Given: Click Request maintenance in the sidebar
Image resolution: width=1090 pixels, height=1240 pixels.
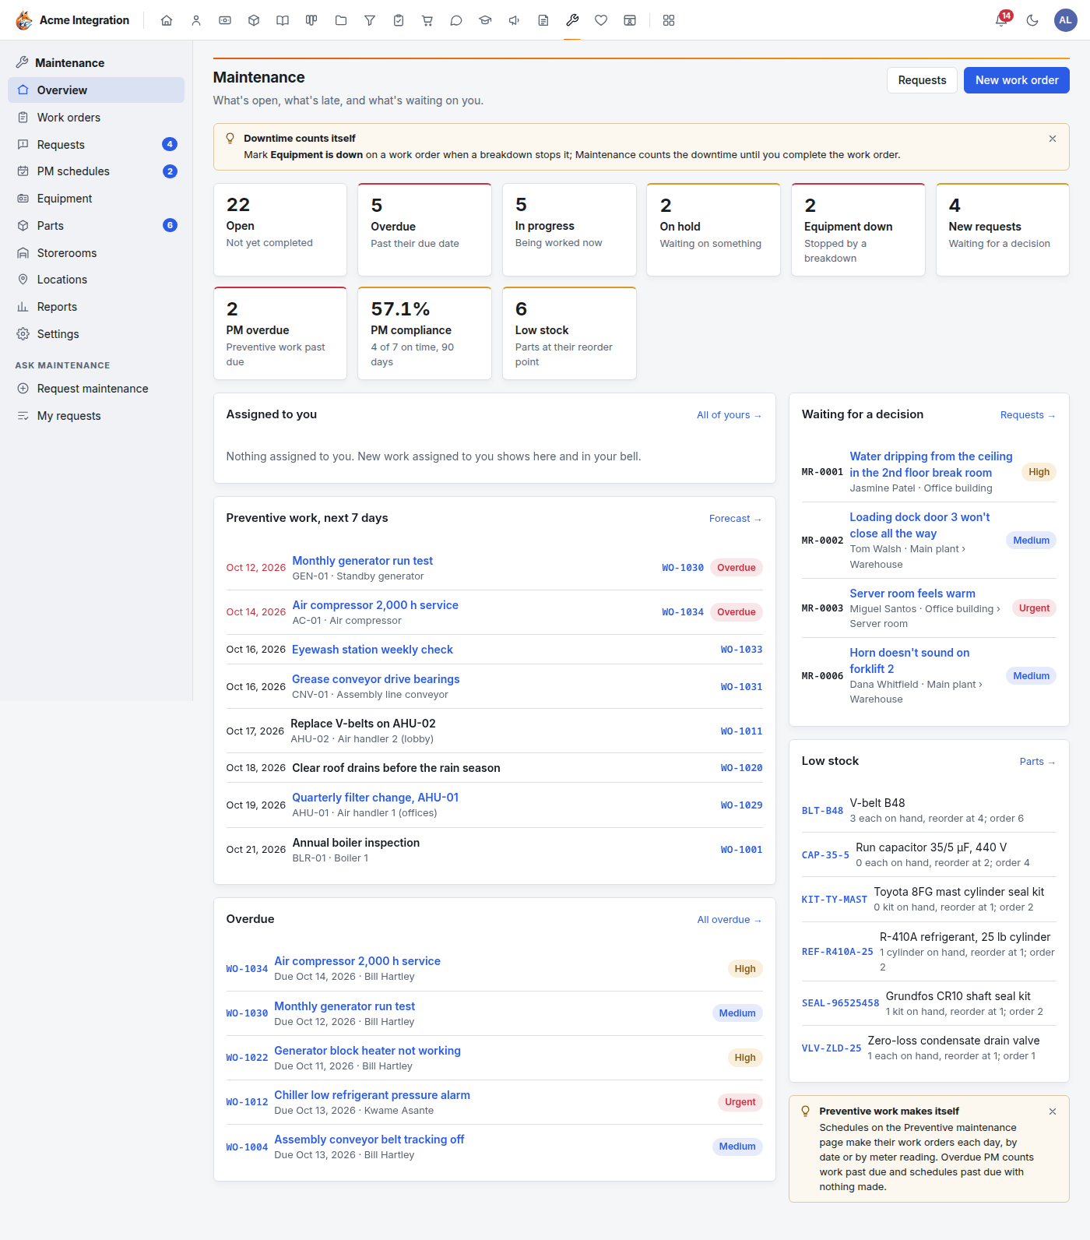Looking at the screenshot, I should pyautogui.click(x=96, y=389).
